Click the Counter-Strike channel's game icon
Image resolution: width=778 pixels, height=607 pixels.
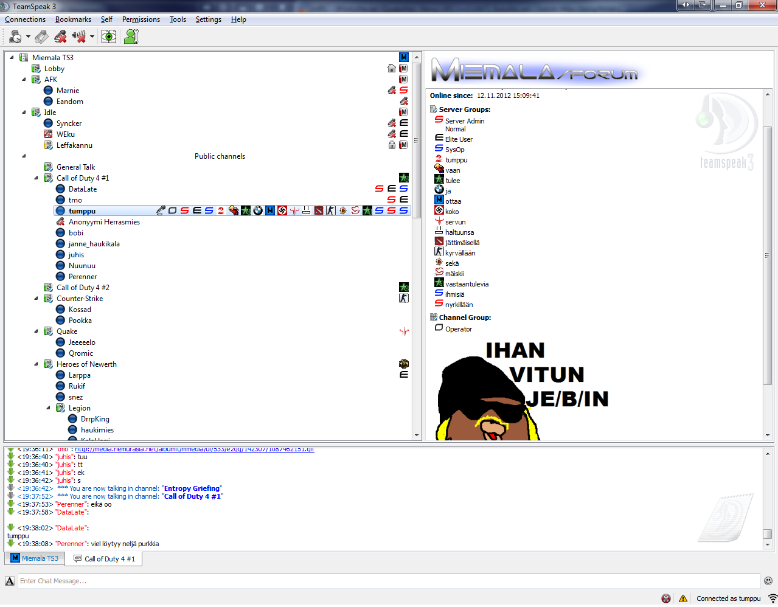point(404,299)
